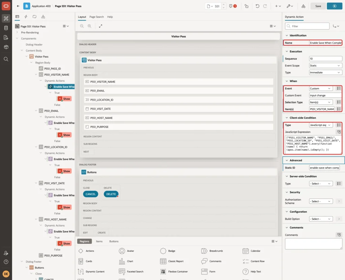Click the Undo icon in the toolbar

257,6
